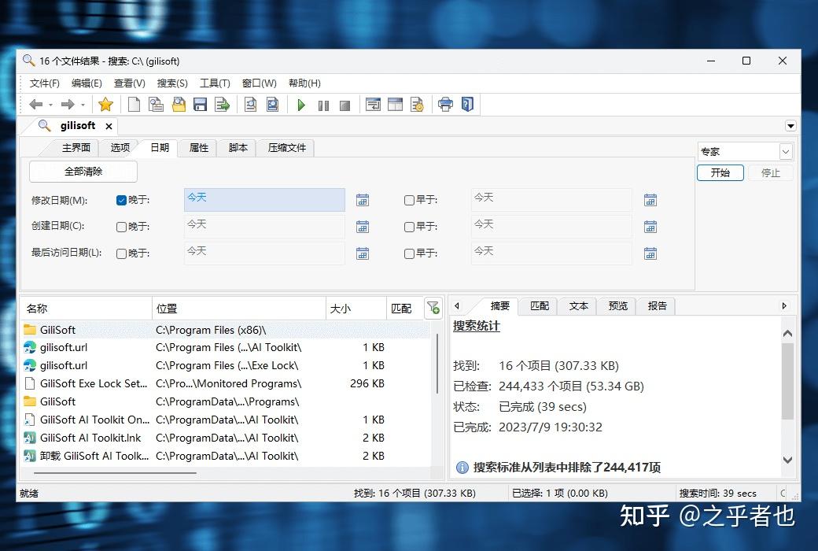Click the back navigation arrow
The image size is (818, 551).
click(x=35, y=104)
